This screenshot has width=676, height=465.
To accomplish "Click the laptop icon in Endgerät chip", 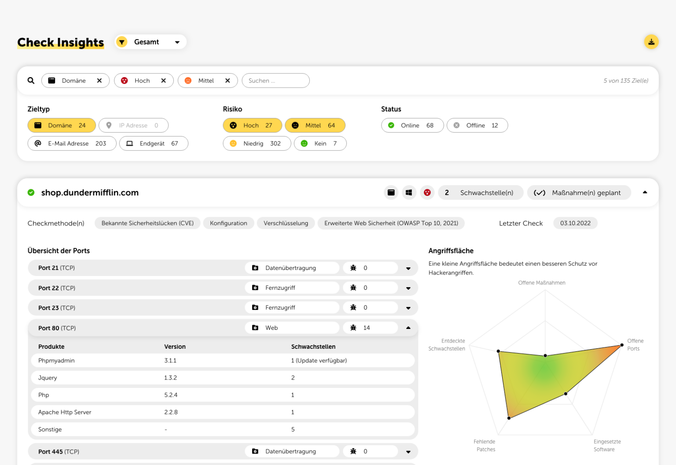I will pyautogui.click(x=129, y=144).
